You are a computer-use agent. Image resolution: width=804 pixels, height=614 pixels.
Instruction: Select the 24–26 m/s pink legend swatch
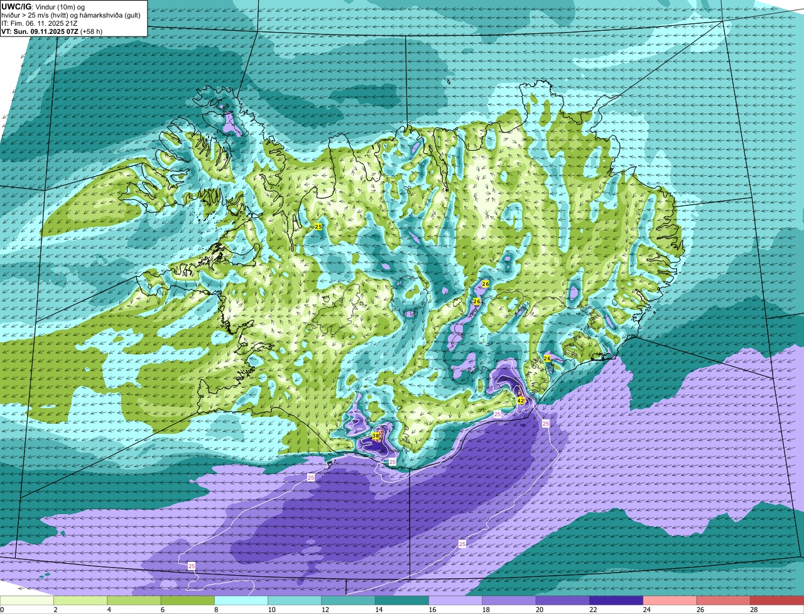670,601
